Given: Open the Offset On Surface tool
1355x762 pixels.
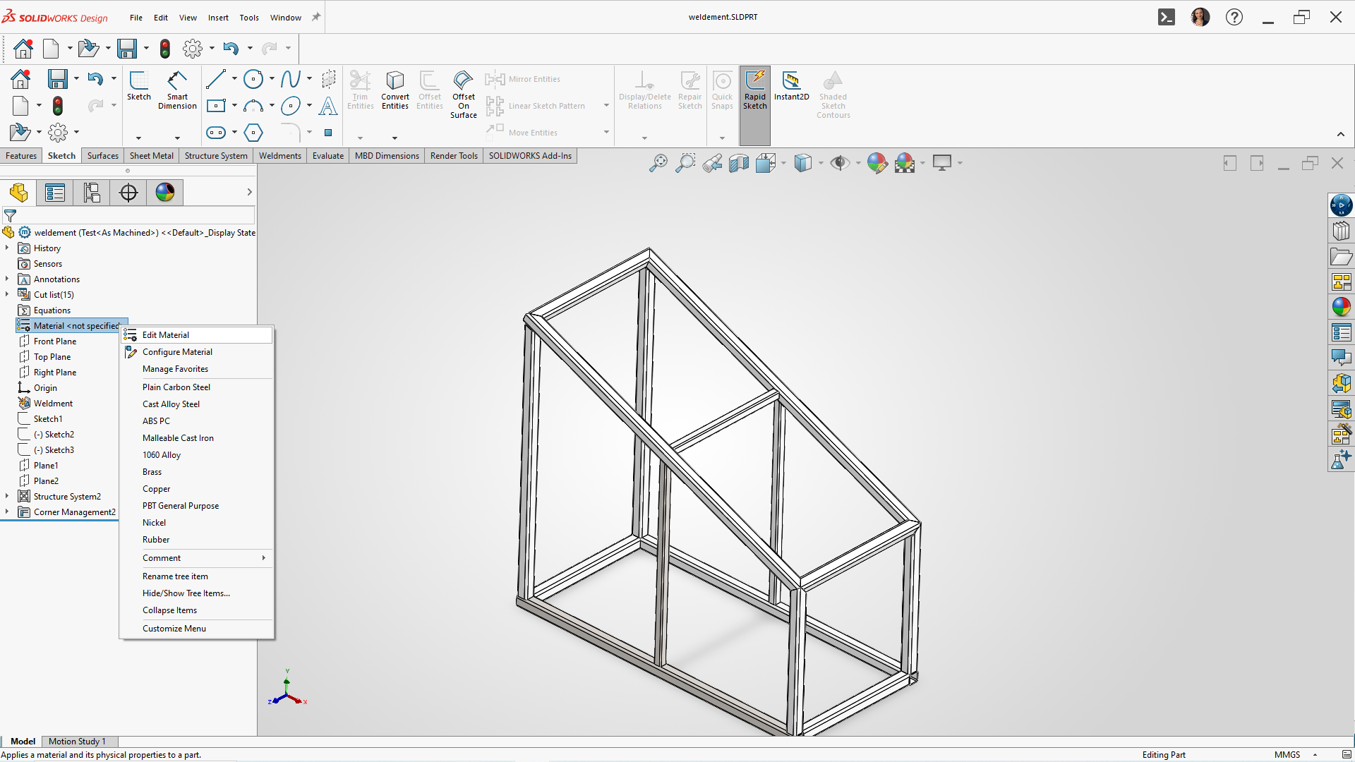Looking at the screenshot, I should tap(464, 95).
